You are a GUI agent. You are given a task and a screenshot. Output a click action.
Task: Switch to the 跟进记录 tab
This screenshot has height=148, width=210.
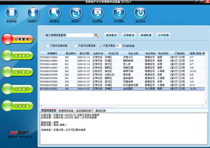tap(100, 111)
